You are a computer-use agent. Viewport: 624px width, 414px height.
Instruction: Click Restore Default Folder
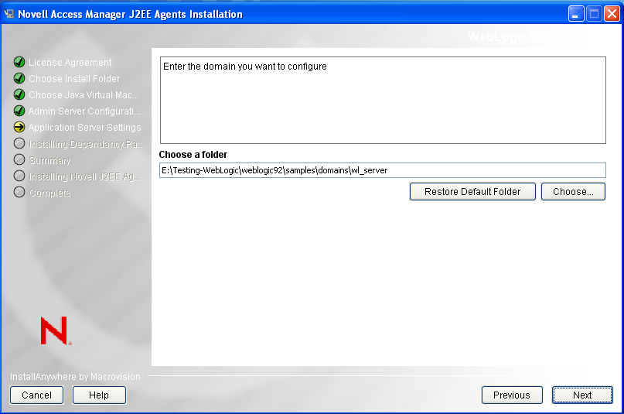pos(472,191)
